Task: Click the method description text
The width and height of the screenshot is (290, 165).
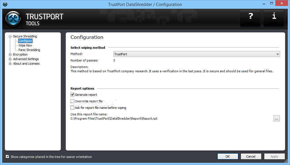Action: coord(172,71)
